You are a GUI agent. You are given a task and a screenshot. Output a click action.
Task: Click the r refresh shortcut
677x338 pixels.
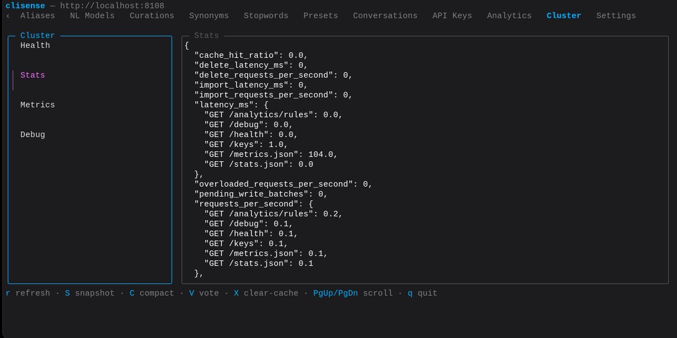point(28,293)
